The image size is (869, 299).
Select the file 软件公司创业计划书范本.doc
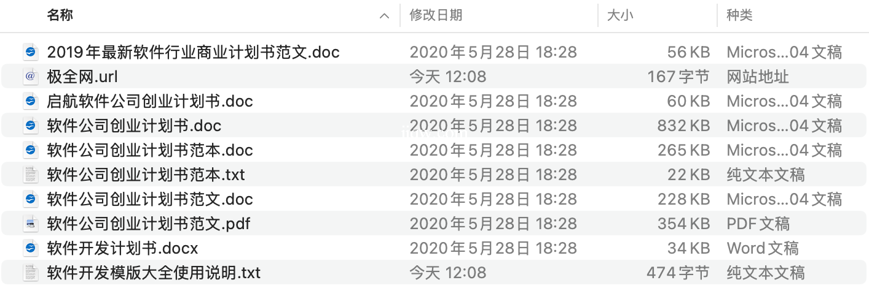(x=150, y=150)
